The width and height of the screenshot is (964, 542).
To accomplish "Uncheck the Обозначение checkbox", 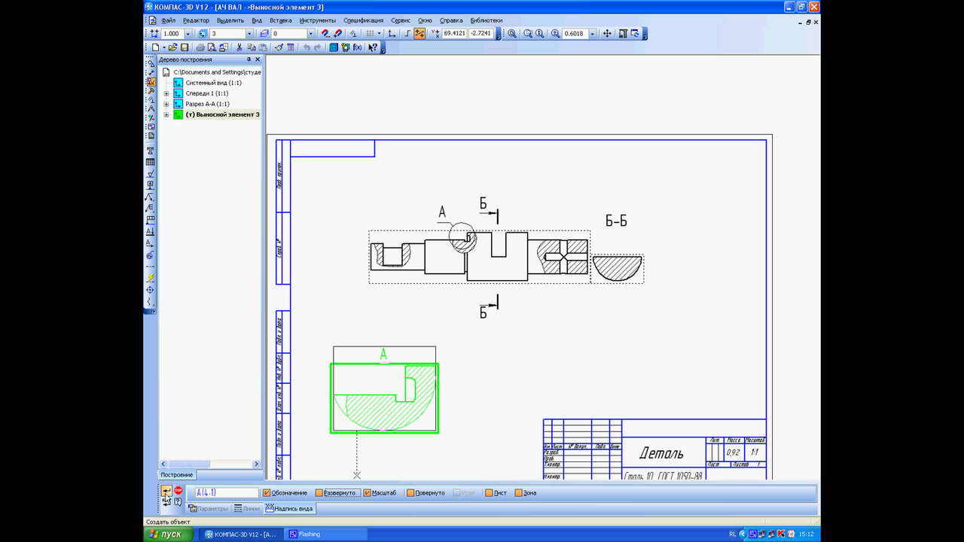I will (x=267, y=493).
